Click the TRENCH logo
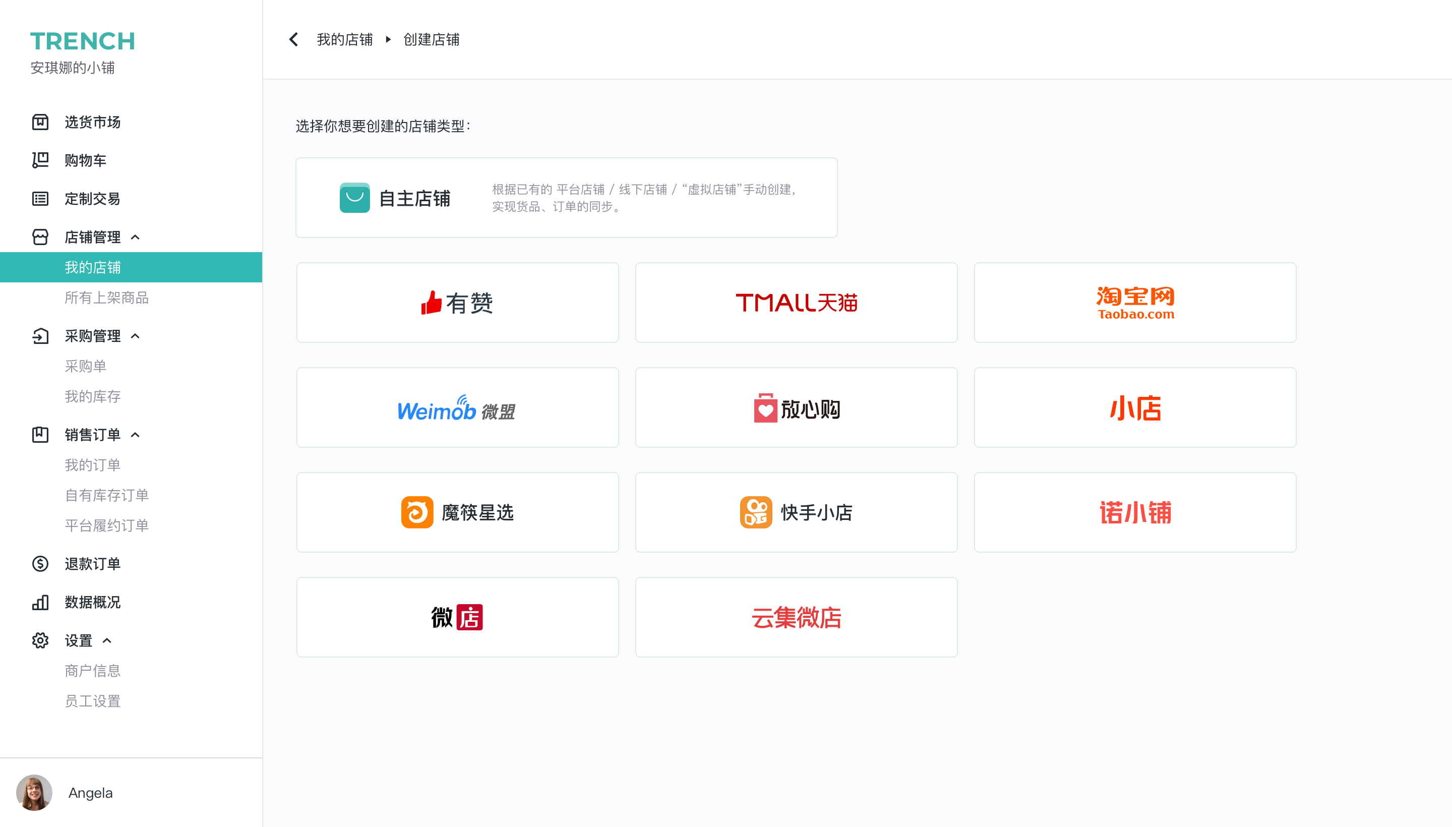Screen dimensions: 1452x827 (82, 41)
